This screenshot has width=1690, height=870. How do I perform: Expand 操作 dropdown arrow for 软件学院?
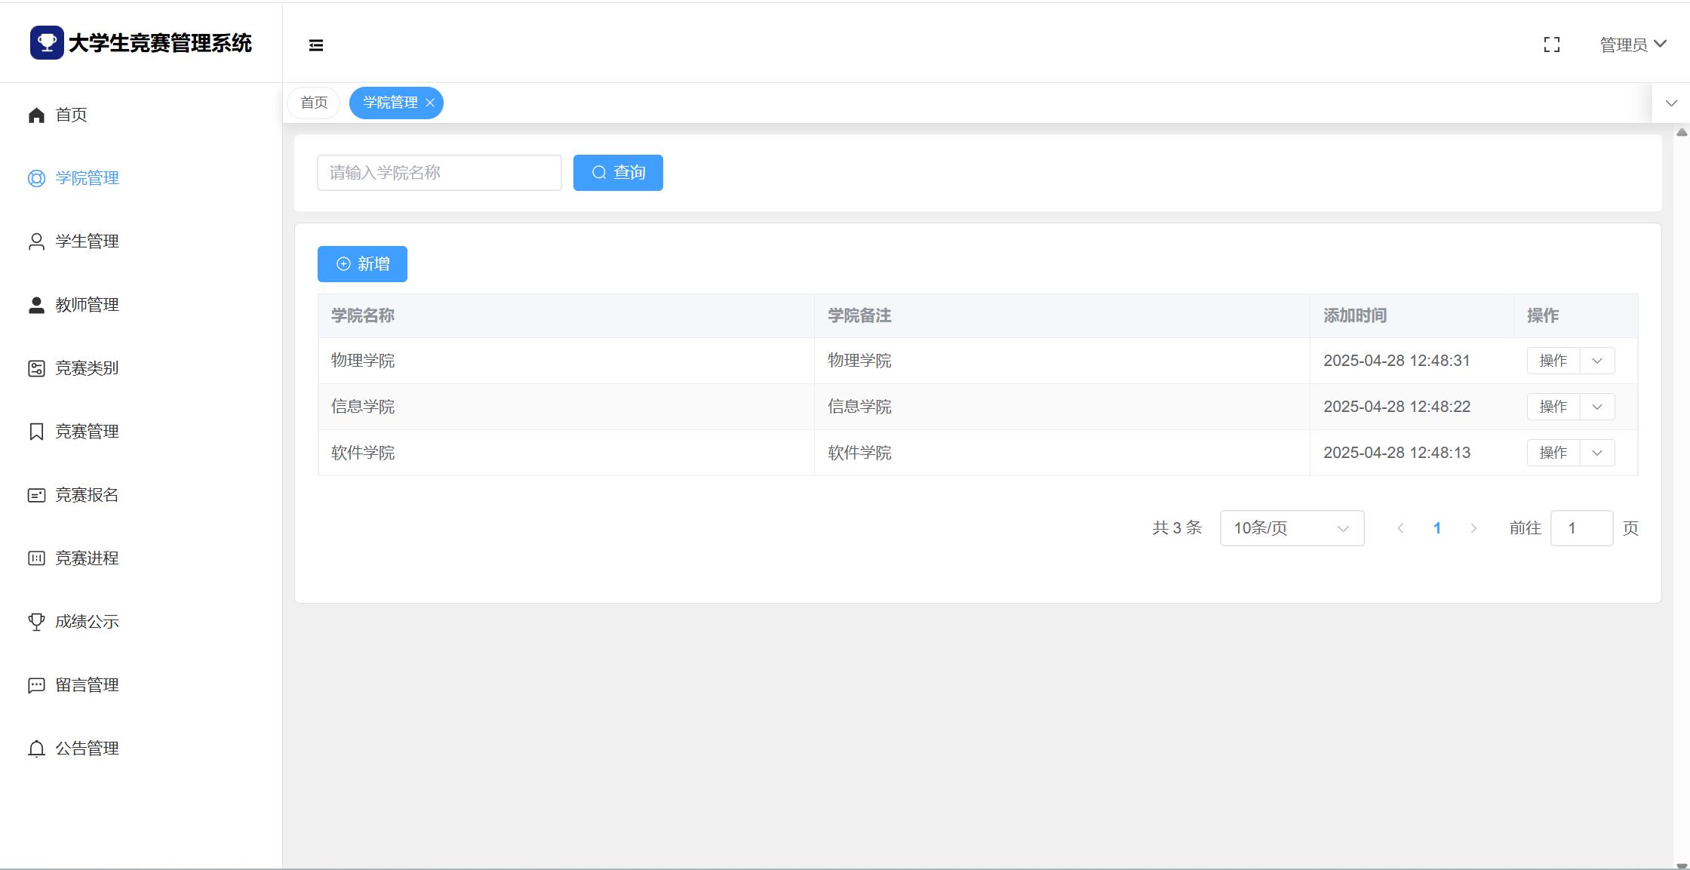tap(1597, 453)
